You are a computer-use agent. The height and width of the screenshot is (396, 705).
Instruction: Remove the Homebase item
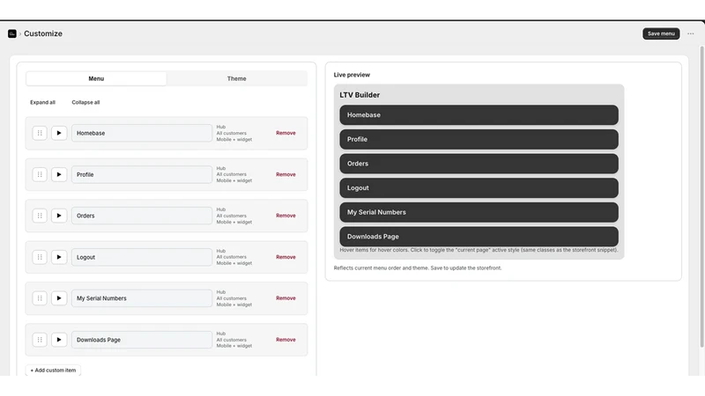(286, 133)
